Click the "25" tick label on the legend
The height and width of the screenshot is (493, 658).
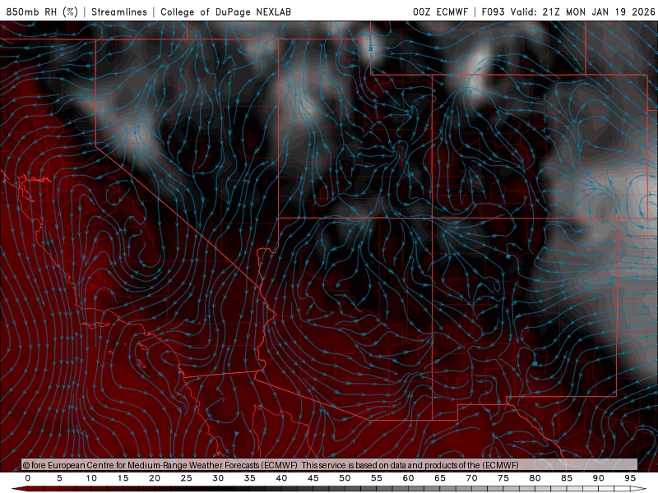click(x=187, y=478)
